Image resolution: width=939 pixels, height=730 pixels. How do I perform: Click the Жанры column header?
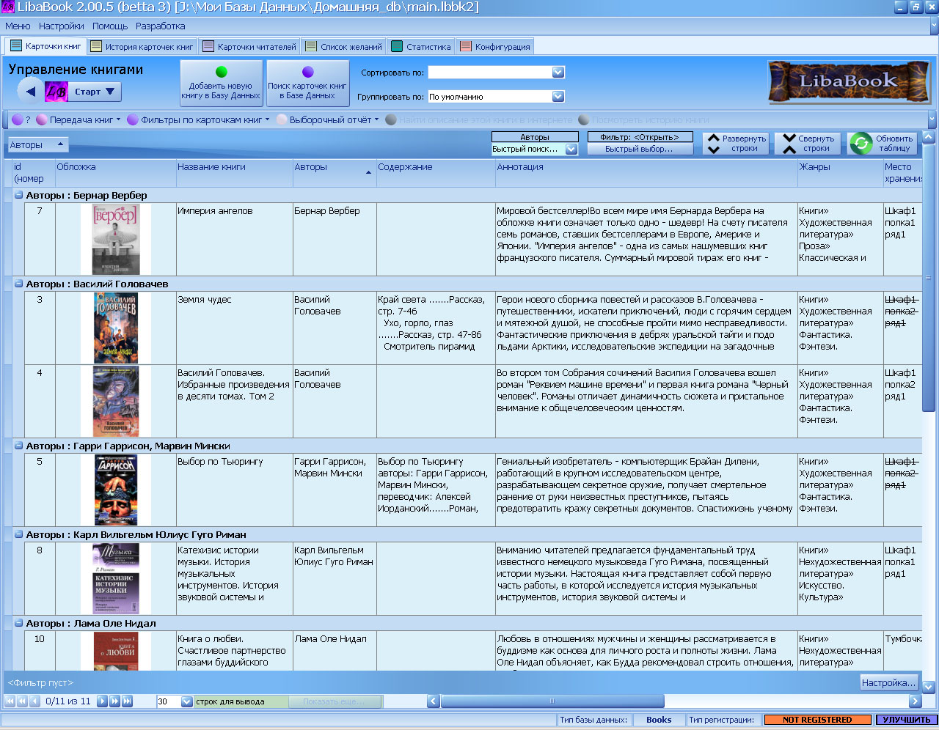tap(839, 173)
